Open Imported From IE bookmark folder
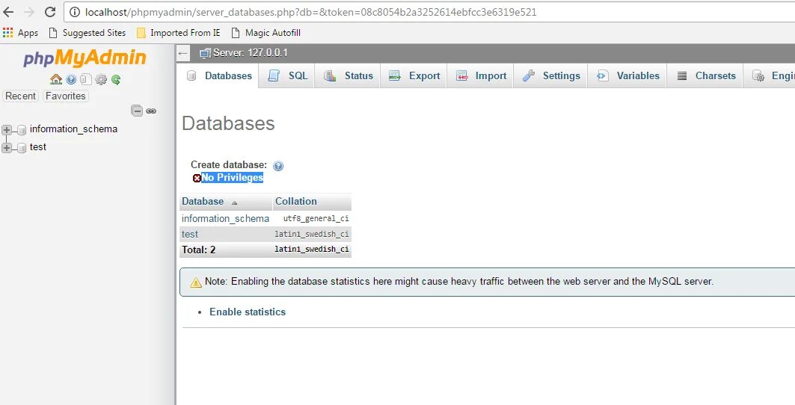 [179, 33]
